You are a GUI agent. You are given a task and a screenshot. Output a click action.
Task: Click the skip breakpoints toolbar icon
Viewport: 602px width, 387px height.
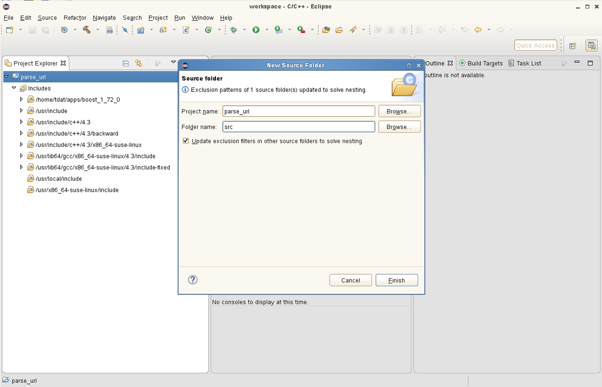point(125,30)
